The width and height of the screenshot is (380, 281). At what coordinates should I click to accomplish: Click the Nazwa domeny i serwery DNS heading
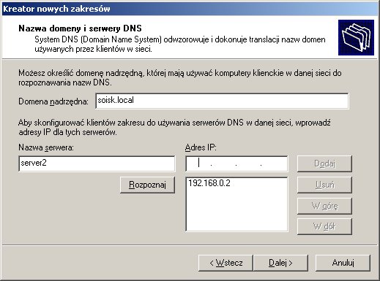point(80,28)
